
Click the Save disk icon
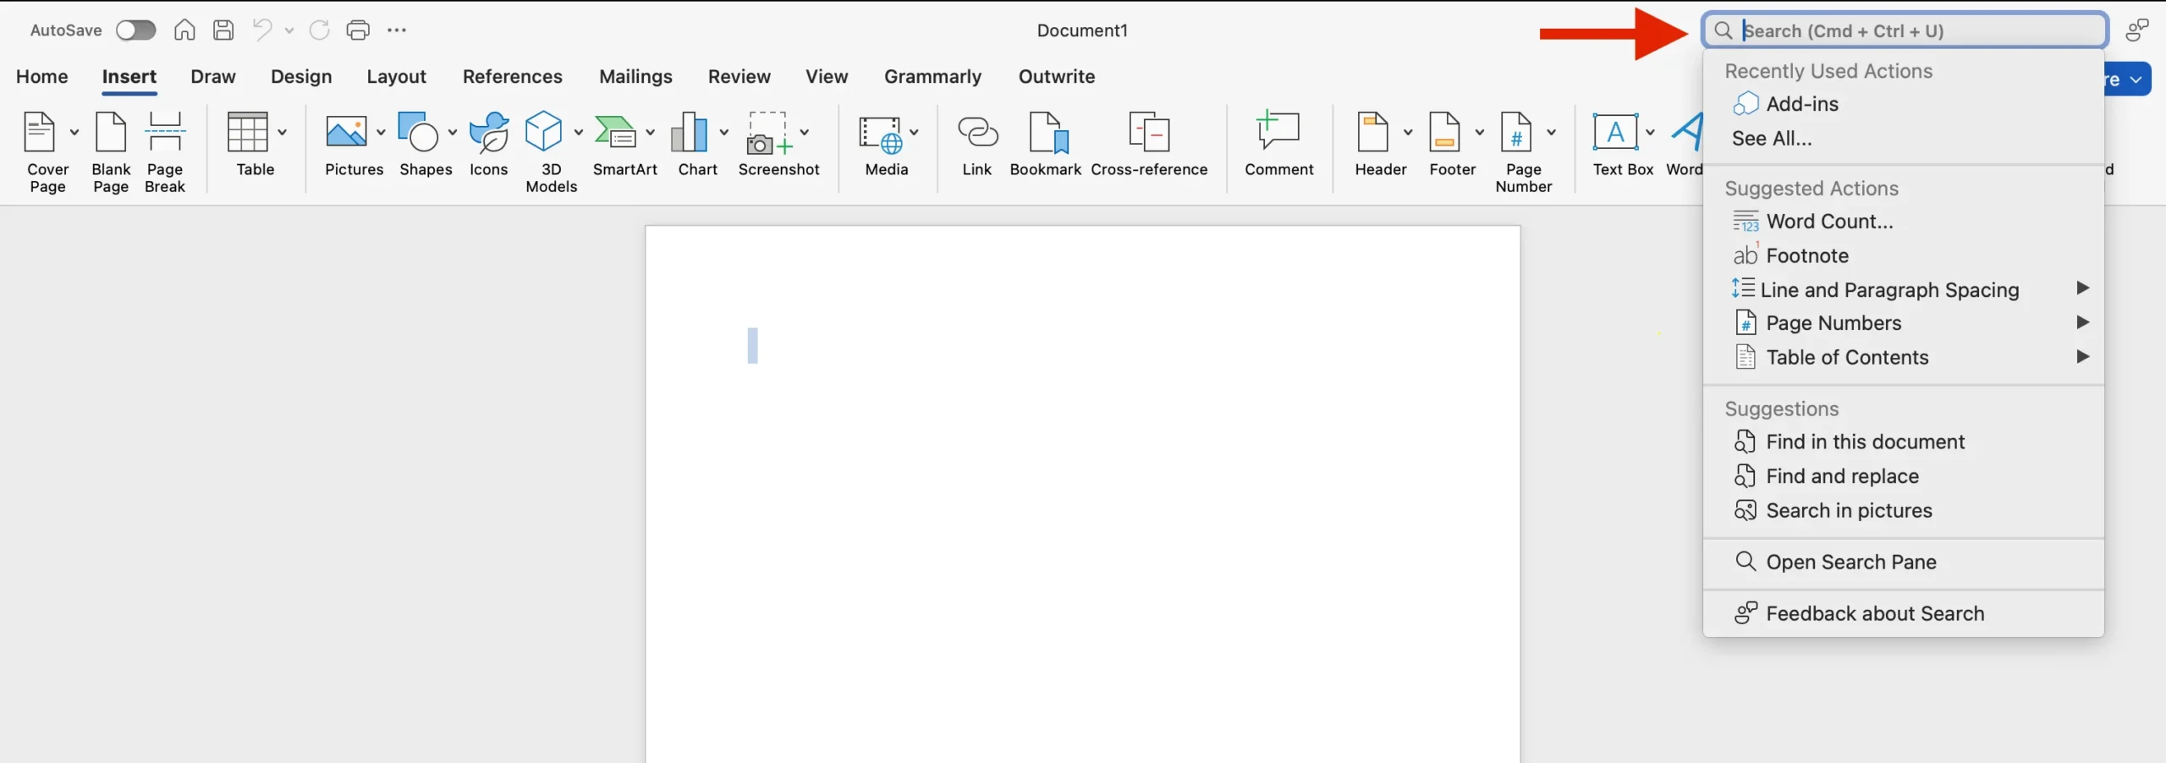point(223,30)
